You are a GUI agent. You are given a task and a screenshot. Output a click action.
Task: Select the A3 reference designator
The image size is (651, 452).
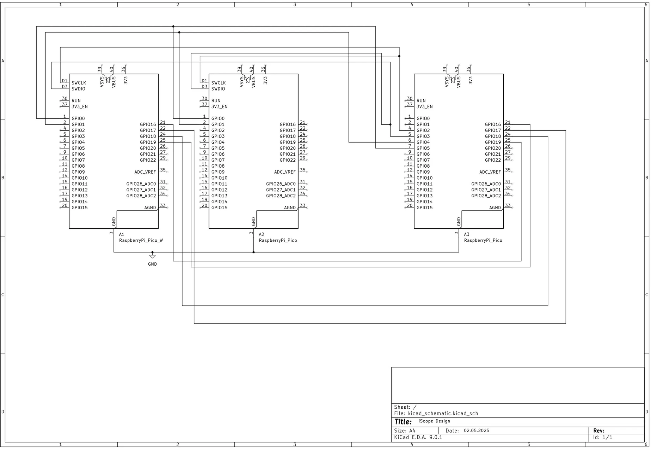pos(467,235)
